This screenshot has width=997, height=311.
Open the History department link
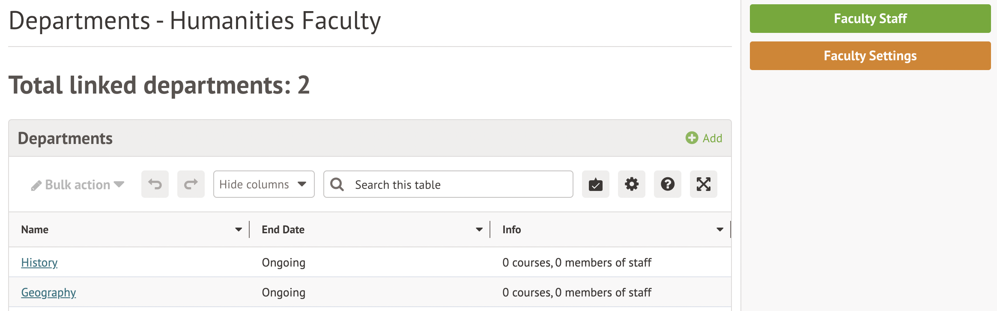pos(39,263)
